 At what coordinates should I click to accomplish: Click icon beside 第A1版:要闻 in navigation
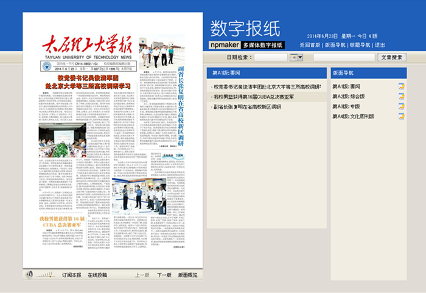(x=401, y=86)
